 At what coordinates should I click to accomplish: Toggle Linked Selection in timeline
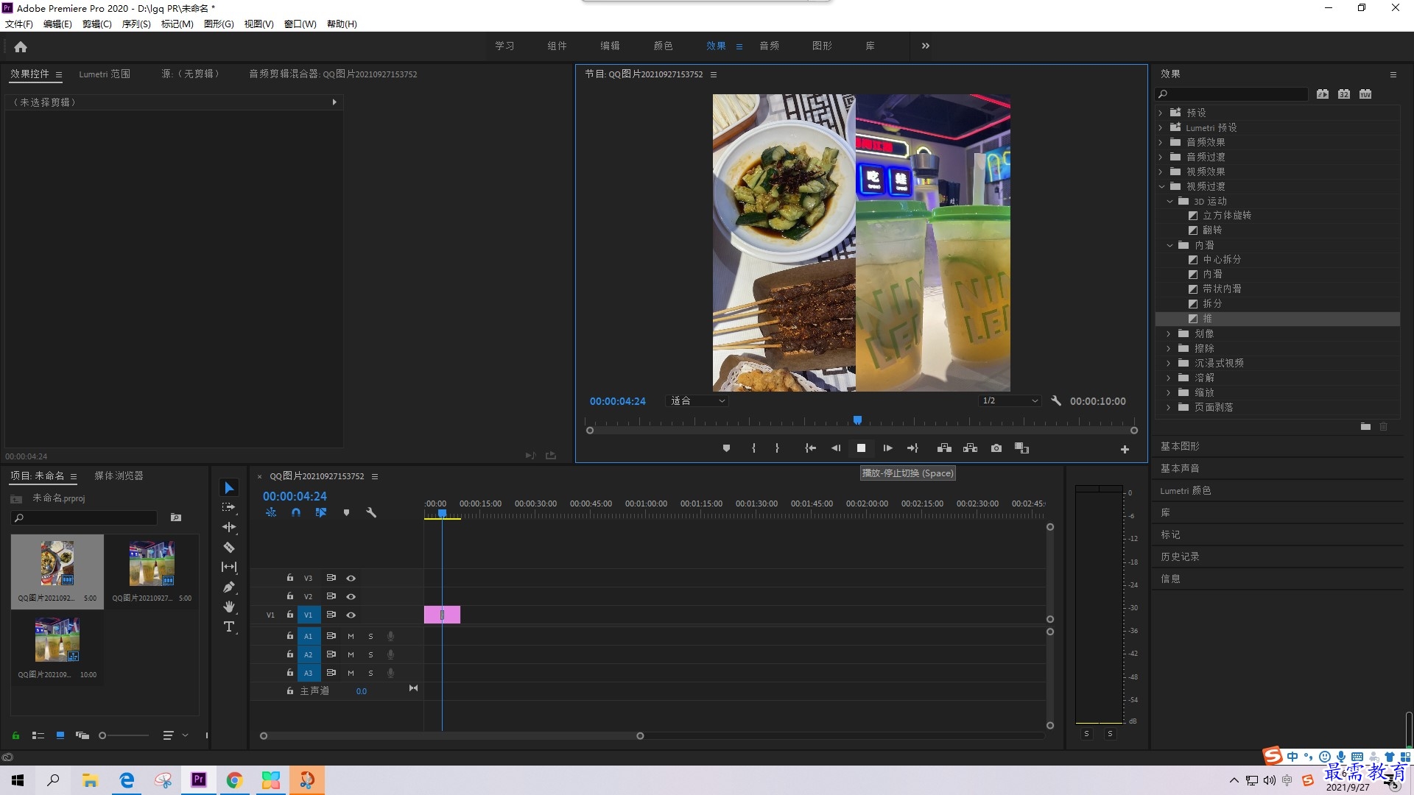[x=321, y=512]
